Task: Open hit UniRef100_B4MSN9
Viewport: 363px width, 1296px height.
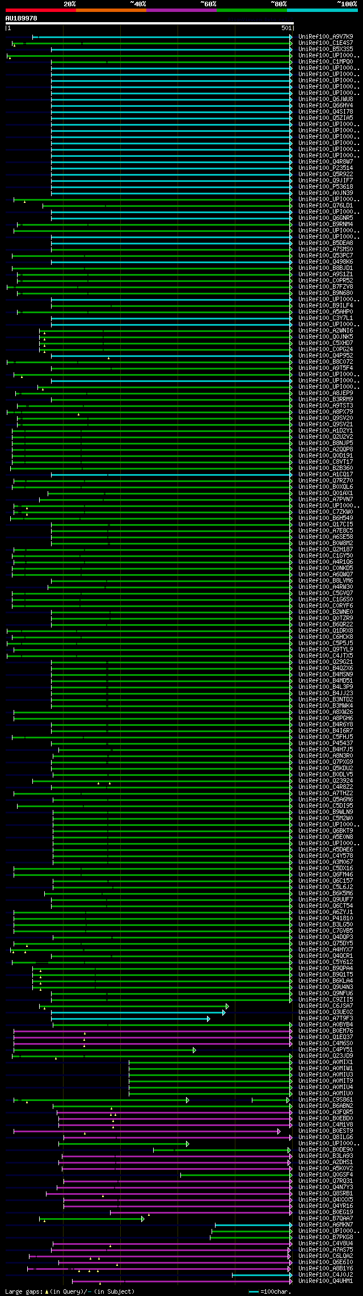Action: pyautogui.click(x=326, y=675)
